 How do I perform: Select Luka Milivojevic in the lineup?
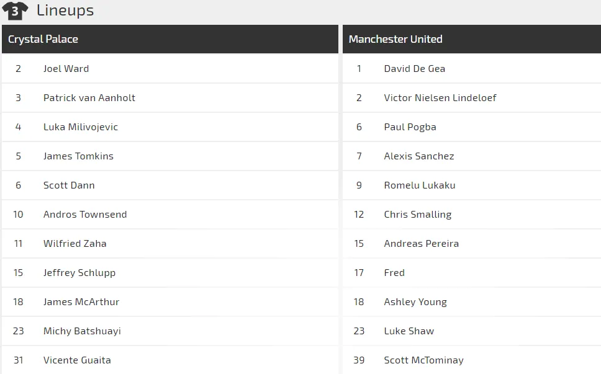(x=80, y=127)
